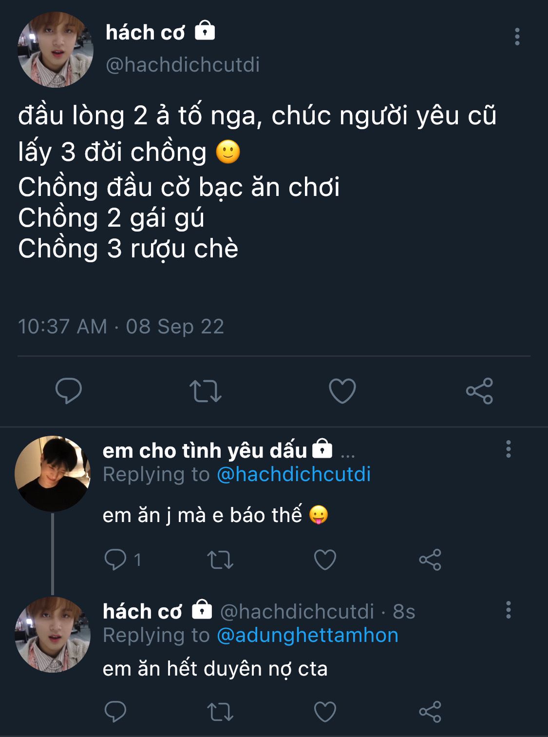Image resolution: width=548 pixels, height=737 pixels.
Task: Retweet the 'em ăn j' reply
Action: (x=220, y=560)
